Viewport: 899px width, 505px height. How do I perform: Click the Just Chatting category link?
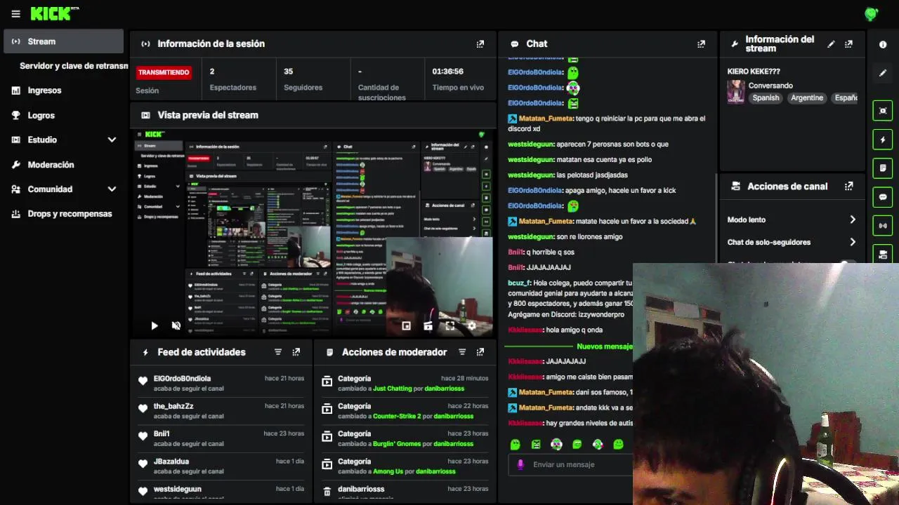(x=392, y=389)
